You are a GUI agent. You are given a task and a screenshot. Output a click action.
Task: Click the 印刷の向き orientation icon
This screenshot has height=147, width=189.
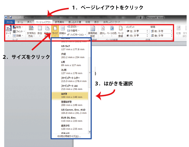(47, 28)
